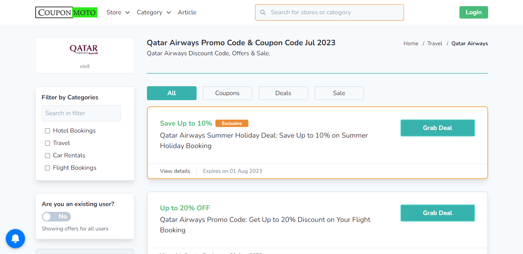Check the Travel category filter
523x254 pixels.
pos(47,143)
